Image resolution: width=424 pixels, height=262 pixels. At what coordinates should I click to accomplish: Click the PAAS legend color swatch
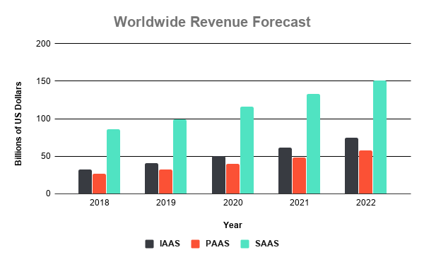[195, 244]
